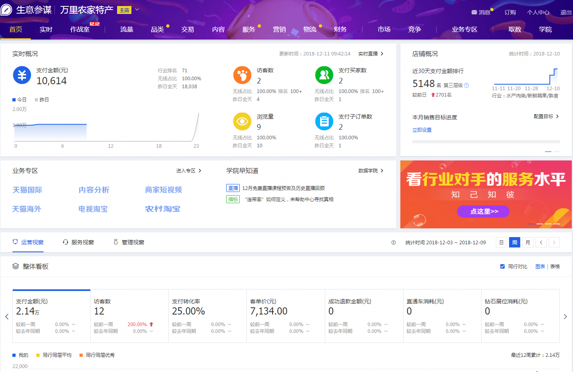Toggle 同行同层优秀 chart legend
This screenshot has width=573, height=372.
point(97,355)
